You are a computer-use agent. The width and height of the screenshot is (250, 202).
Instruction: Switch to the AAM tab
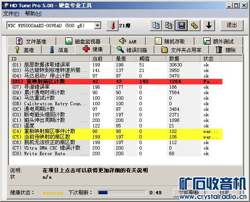[128, 41]
